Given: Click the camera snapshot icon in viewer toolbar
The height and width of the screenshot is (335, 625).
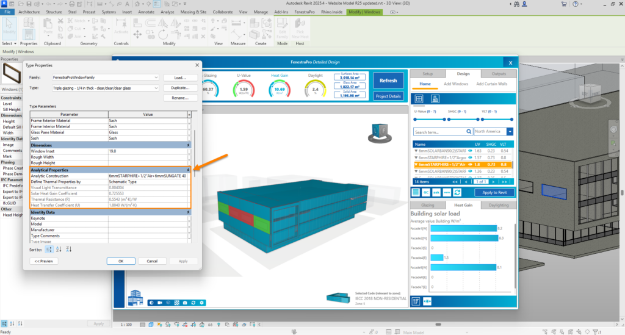Looking at the screenshot, I should (185, 303).
